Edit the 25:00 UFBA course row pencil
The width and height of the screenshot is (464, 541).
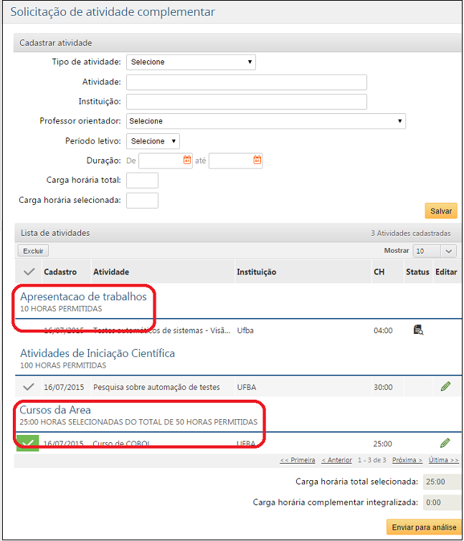tap(445, 443)
